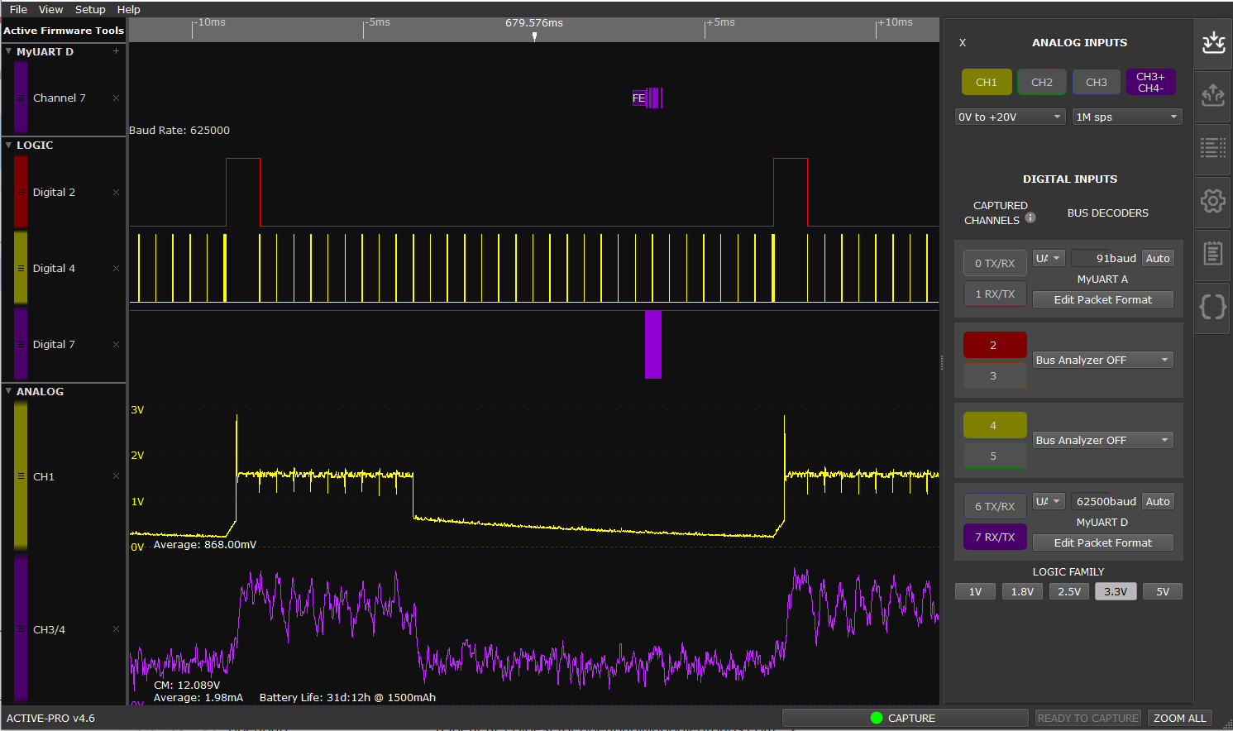The image size is (1233, 731).
Task: Open the 0V to +20V range dropdown
Action: pos(1010,117)
